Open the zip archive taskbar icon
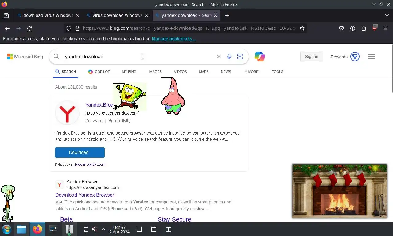This screenshot has width=393, height=236. (69, 230)
